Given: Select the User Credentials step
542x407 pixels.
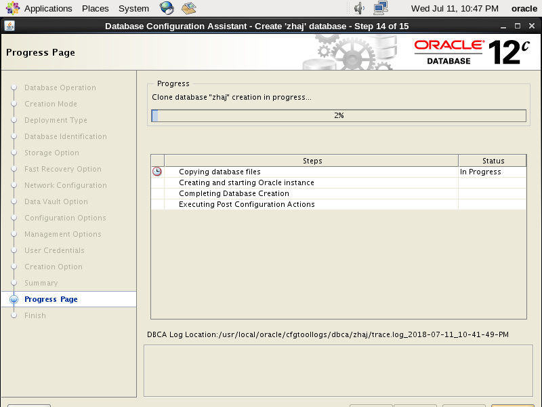Looking at the screenshot, I should pos(54,250).
